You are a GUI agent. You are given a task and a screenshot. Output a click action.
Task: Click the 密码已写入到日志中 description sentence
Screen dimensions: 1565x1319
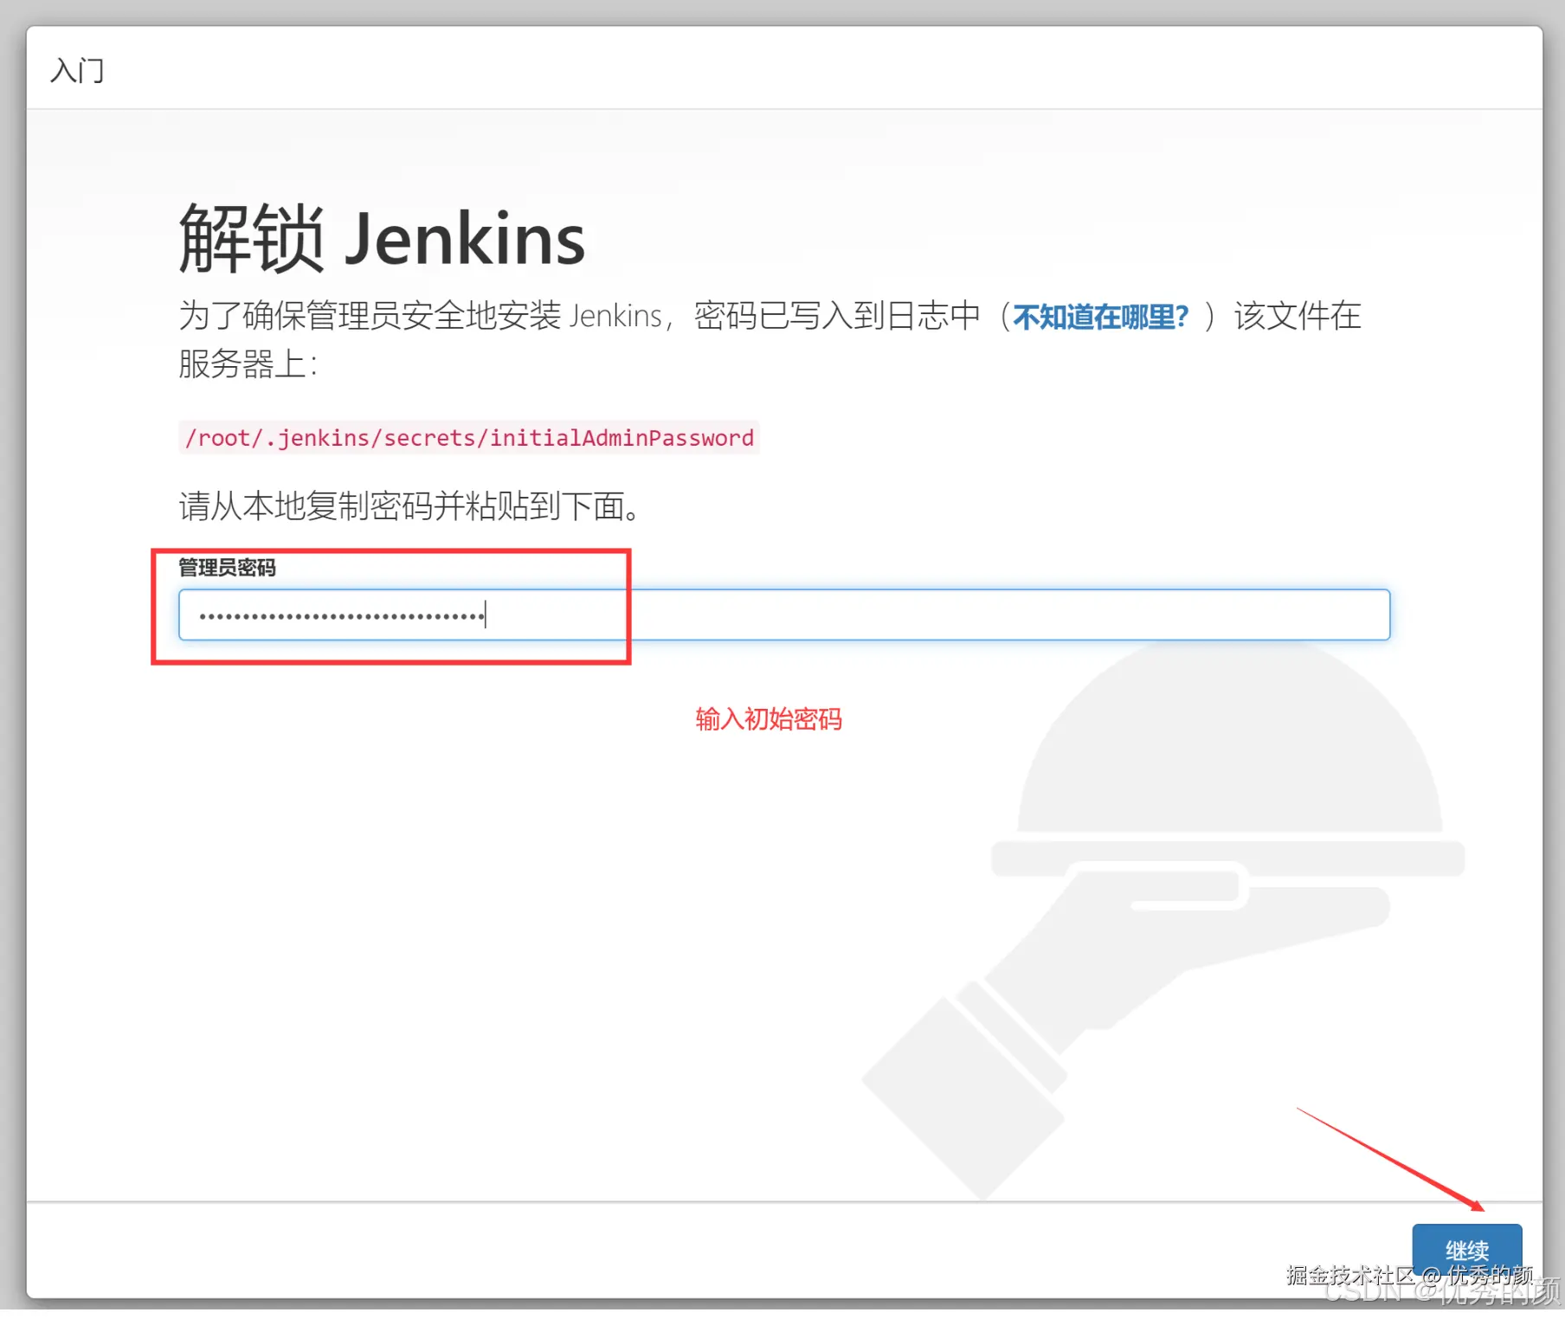click(835, 316)
